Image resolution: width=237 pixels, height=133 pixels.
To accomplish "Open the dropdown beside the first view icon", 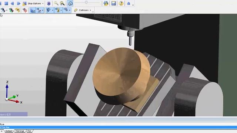I will tap(7, 10).
